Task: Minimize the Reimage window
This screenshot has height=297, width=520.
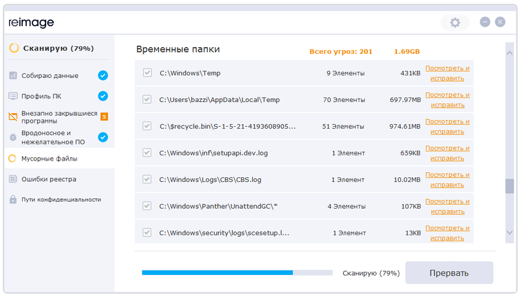Action: click(485, 22)
